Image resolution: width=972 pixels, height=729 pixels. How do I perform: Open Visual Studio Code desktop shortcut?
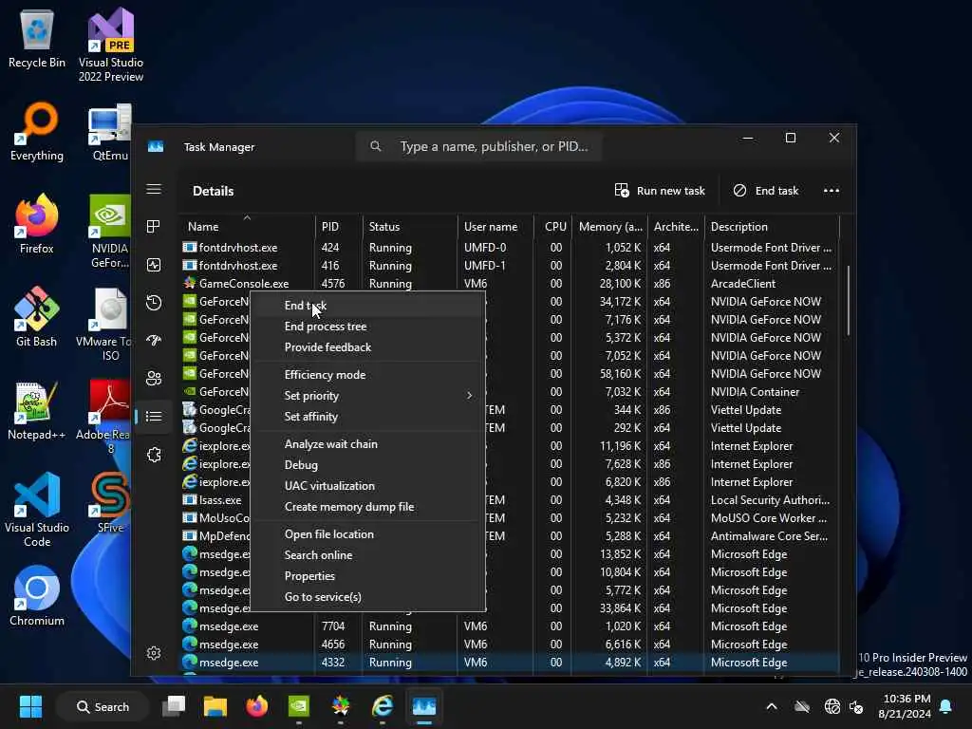click(x=37, y=511)
